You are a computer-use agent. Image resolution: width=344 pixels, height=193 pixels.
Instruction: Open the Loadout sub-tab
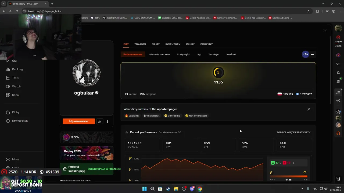pos(231,54)
